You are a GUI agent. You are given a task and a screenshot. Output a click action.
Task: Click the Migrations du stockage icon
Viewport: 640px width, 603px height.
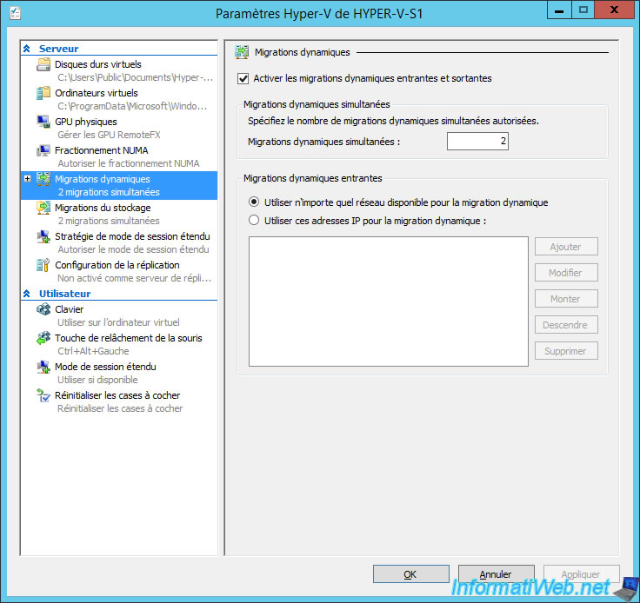pyautogui.click(x=43, y=208)
